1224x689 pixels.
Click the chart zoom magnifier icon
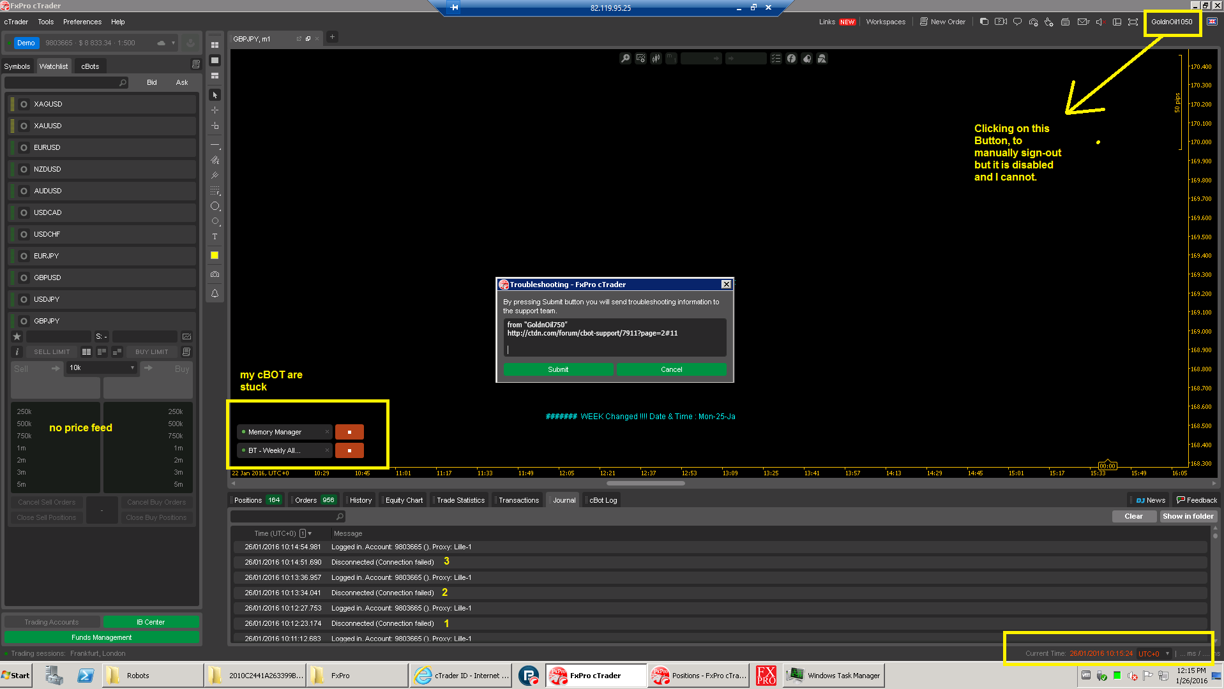625,59
